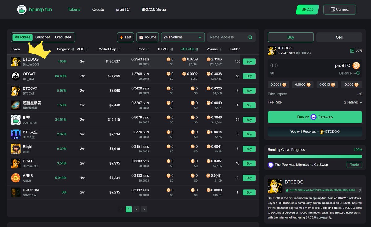This screenshot has height=227, width=371.
Task: Click the Connect wallet button
Action: pos(339,9)
